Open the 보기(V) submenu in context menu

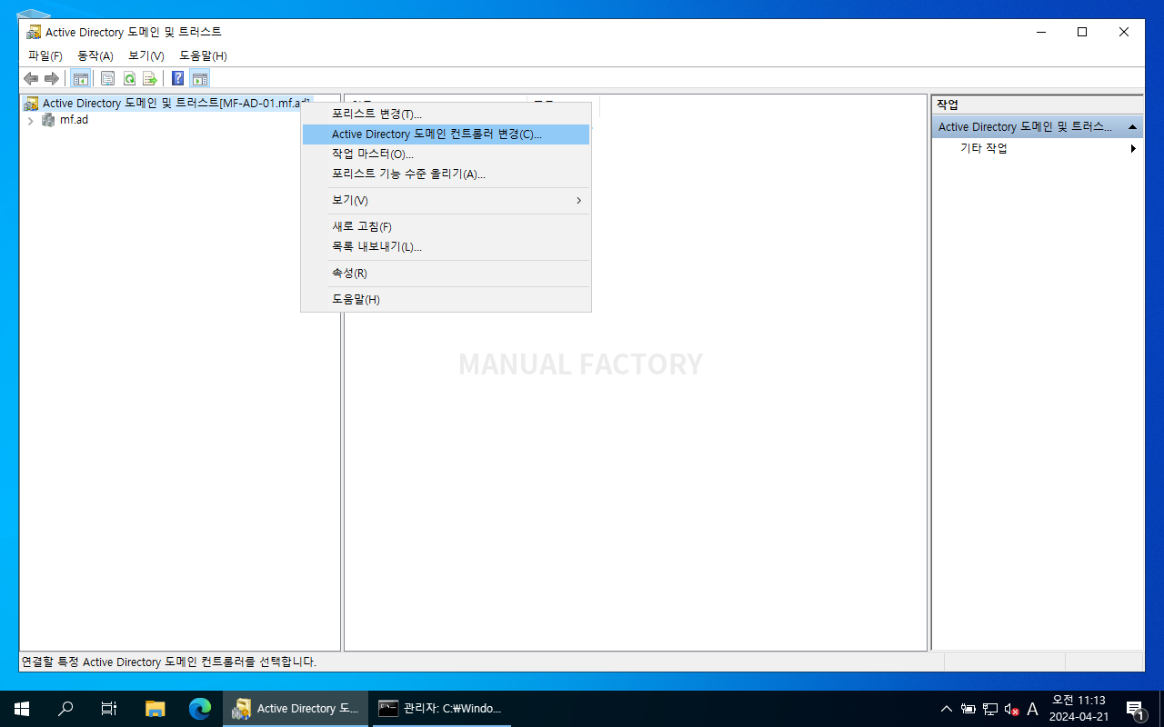point(446,200)
